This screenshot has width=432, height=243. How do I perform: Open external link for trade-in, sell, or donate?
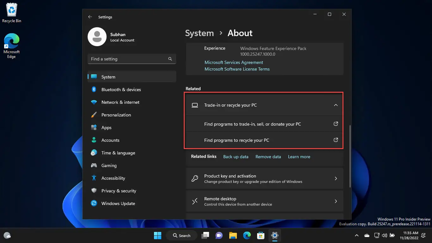(336, 124)
